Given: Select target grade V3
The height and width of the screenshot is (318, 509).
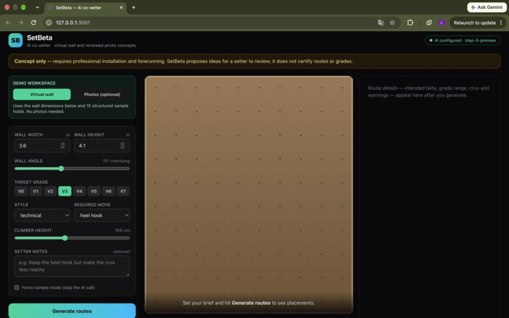Looking at the screenshot, I should [x=64, y=191].
